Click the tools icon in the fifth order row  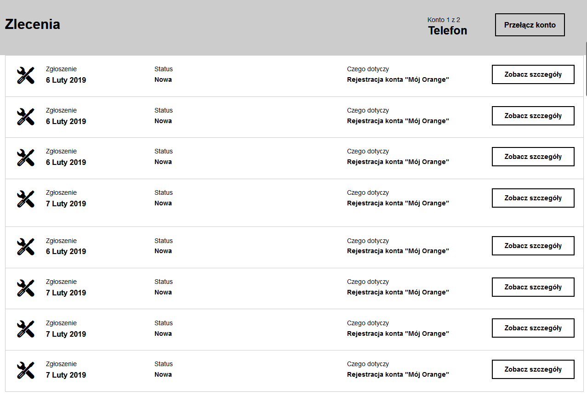click(x=26, y=246)
